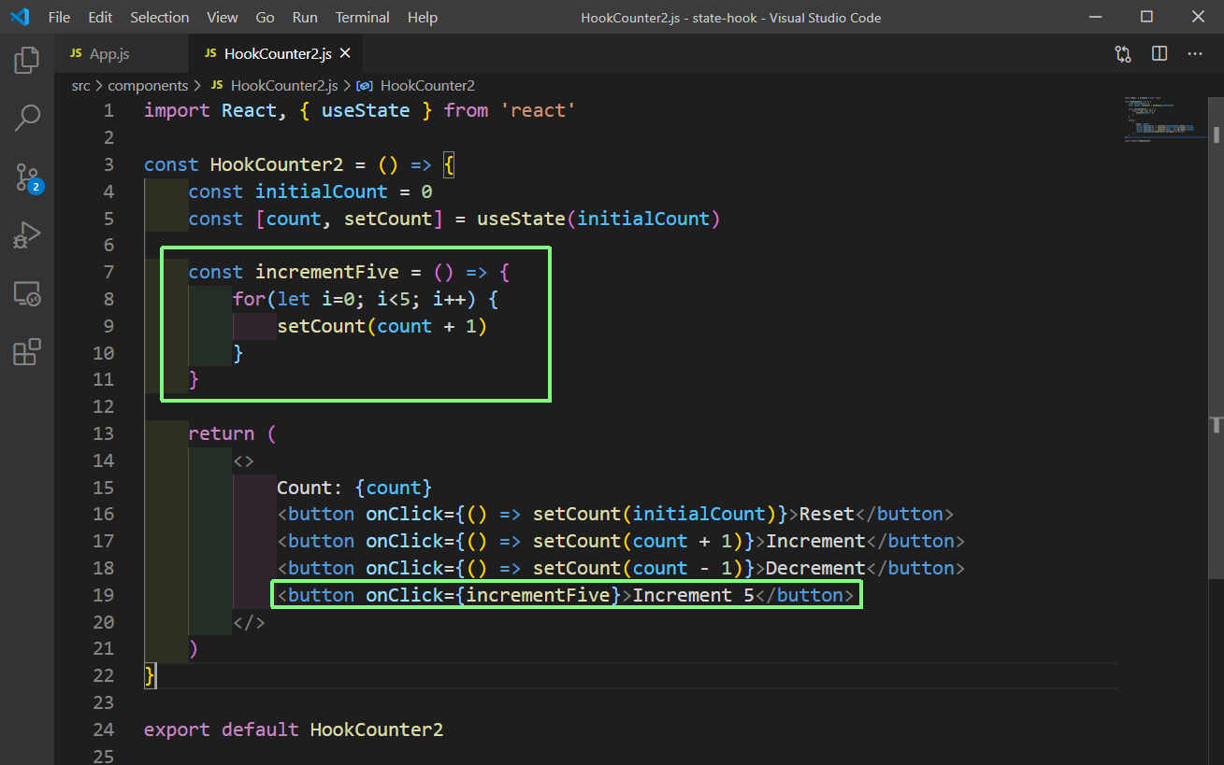Image resolution: width=1224 pixels, height=765 pixels.
Task: Click the word useState in the import line
Action: click(x=366, y=110)
